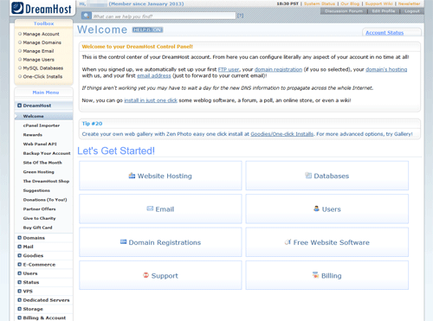Click the domain registration link
This screenshot has height=321, width=433.
pyautogui.click(x=278, y=69)
